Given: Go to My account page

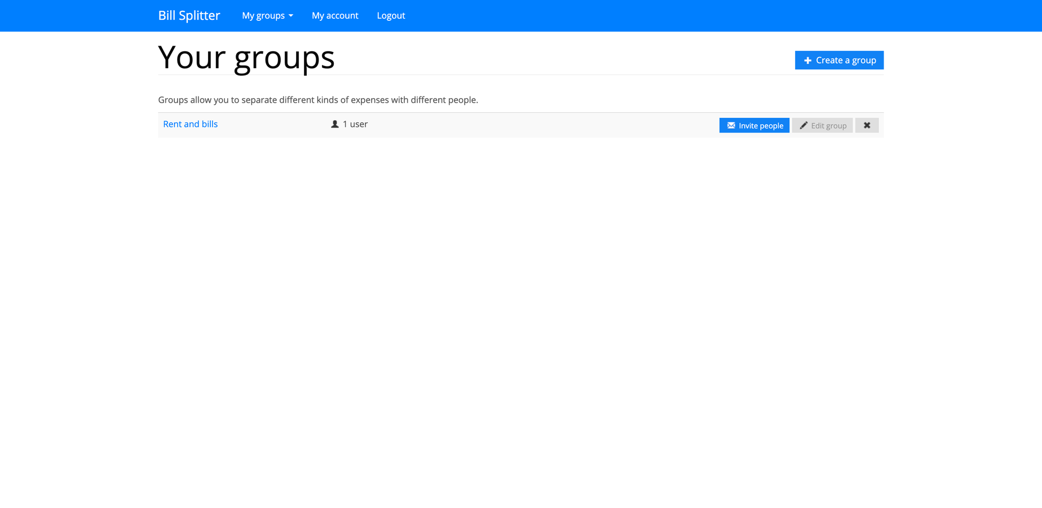Looking at the screenshot, I should [335, 16].
